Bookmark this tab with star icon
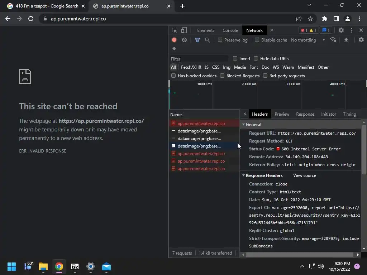The width and height of the screenshot is (367, 275). 310,19
